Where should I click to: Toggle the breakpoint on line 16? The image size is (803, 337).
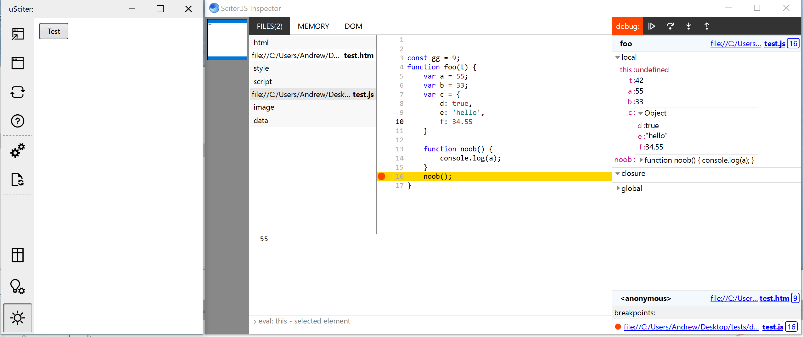[x=381, y=176]
